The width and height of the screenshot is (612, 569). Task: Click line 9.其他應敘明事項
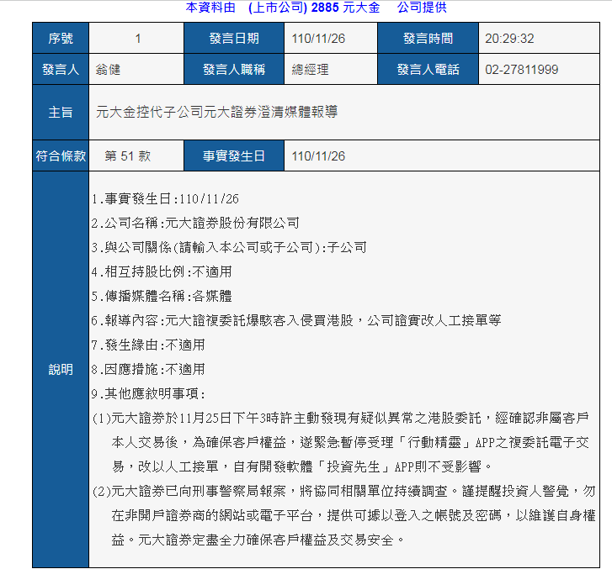148,393
